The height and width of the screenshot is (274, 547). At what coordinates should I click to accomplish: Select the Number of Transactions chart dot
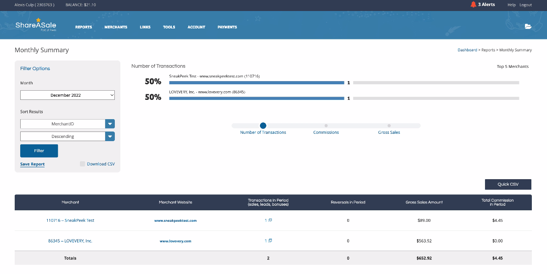pos(263,126)
